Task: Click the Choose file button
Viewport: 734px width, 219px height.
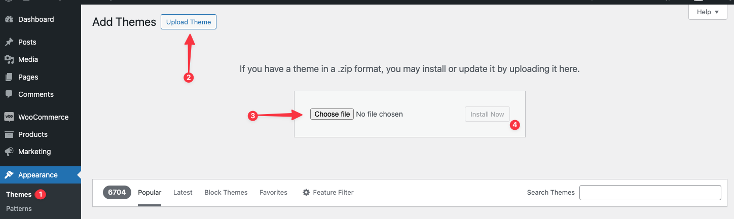Action: (x=332, y=114)
